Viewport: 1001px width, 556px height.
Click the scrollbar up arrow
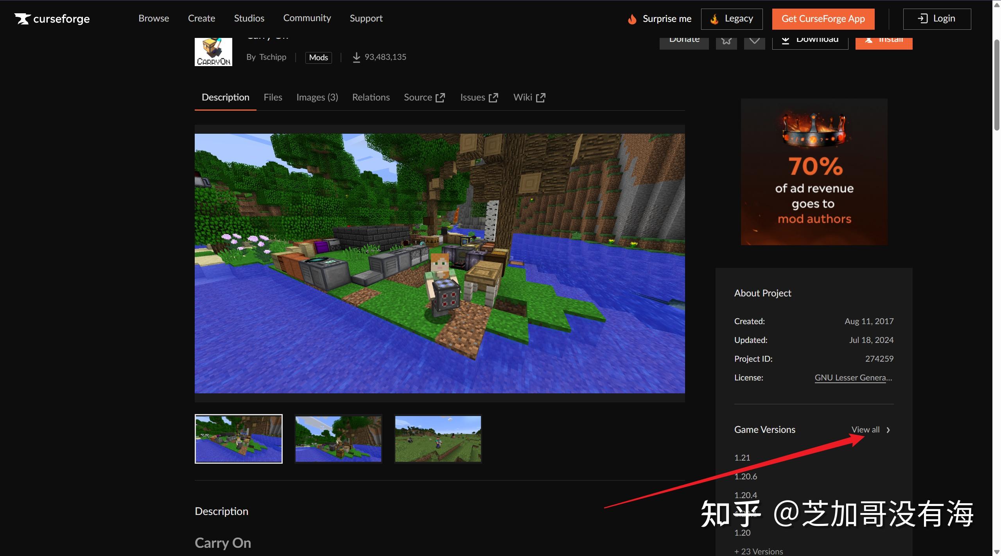tap(997, 4)
